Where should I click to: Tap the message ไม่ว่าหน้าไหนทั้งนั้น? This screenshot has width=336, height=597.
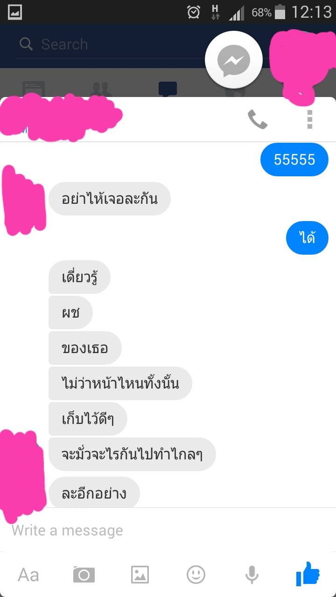(120, 383)
